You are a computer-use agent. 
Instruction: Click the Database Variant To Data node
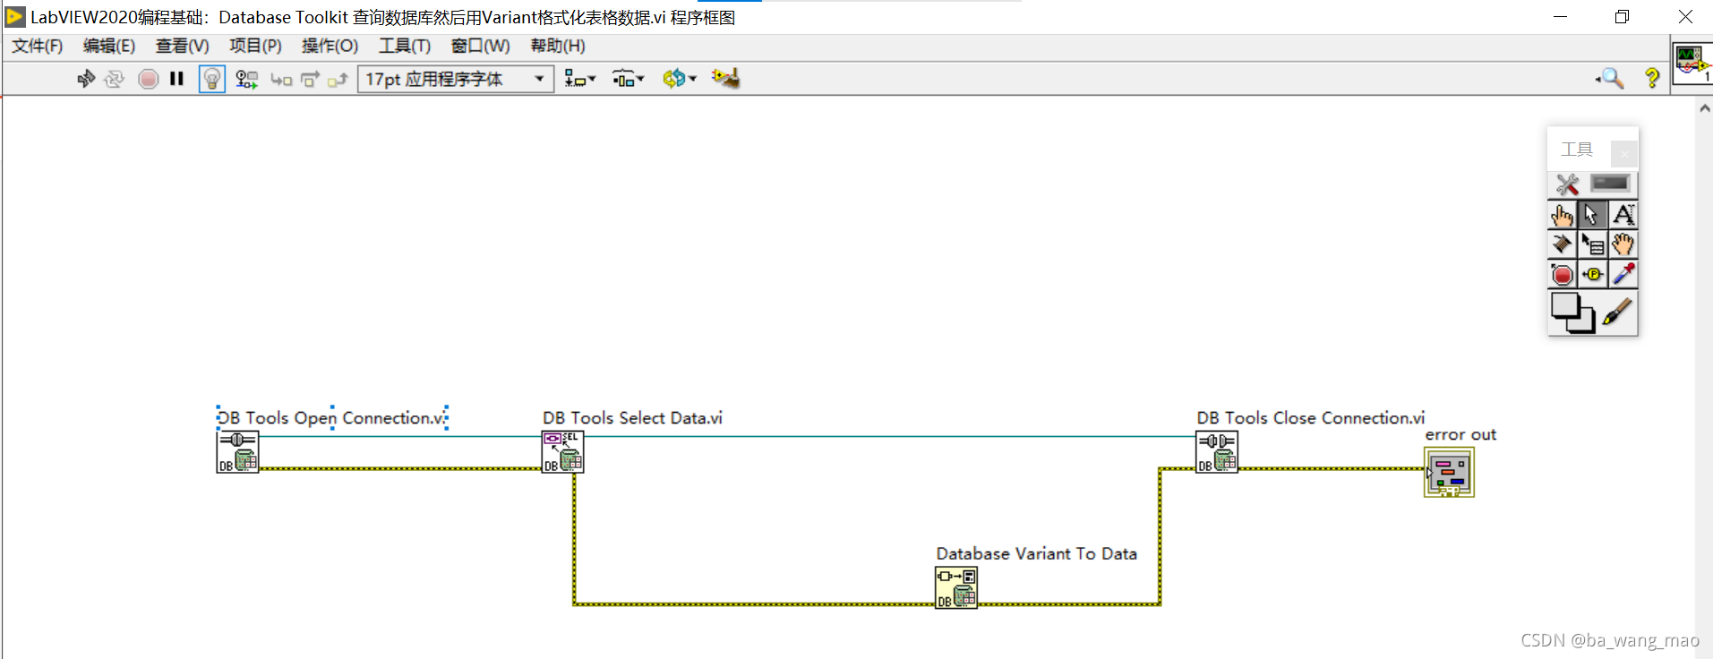click(x=956, y=588)
